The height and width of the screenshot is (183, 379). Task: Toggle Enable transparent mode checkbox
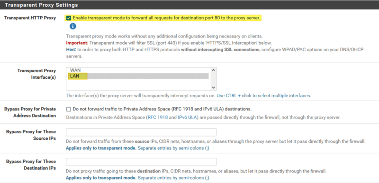[69, 18]
